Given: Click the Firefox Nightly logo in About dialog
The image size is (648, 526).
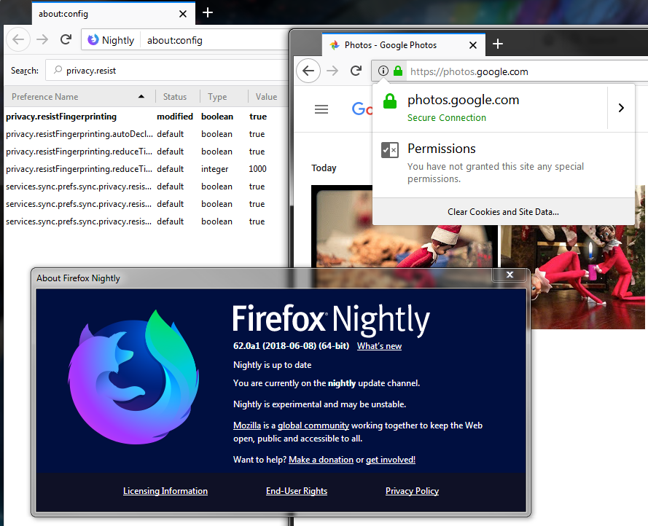Looking at the screenshot, I should point(133,377).
